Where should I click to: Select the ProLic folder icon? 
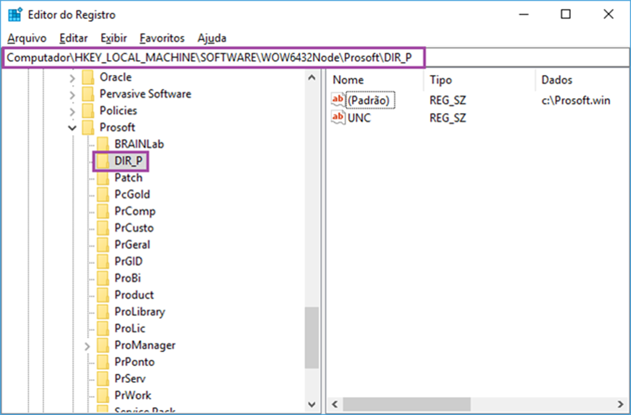[103, 329]
